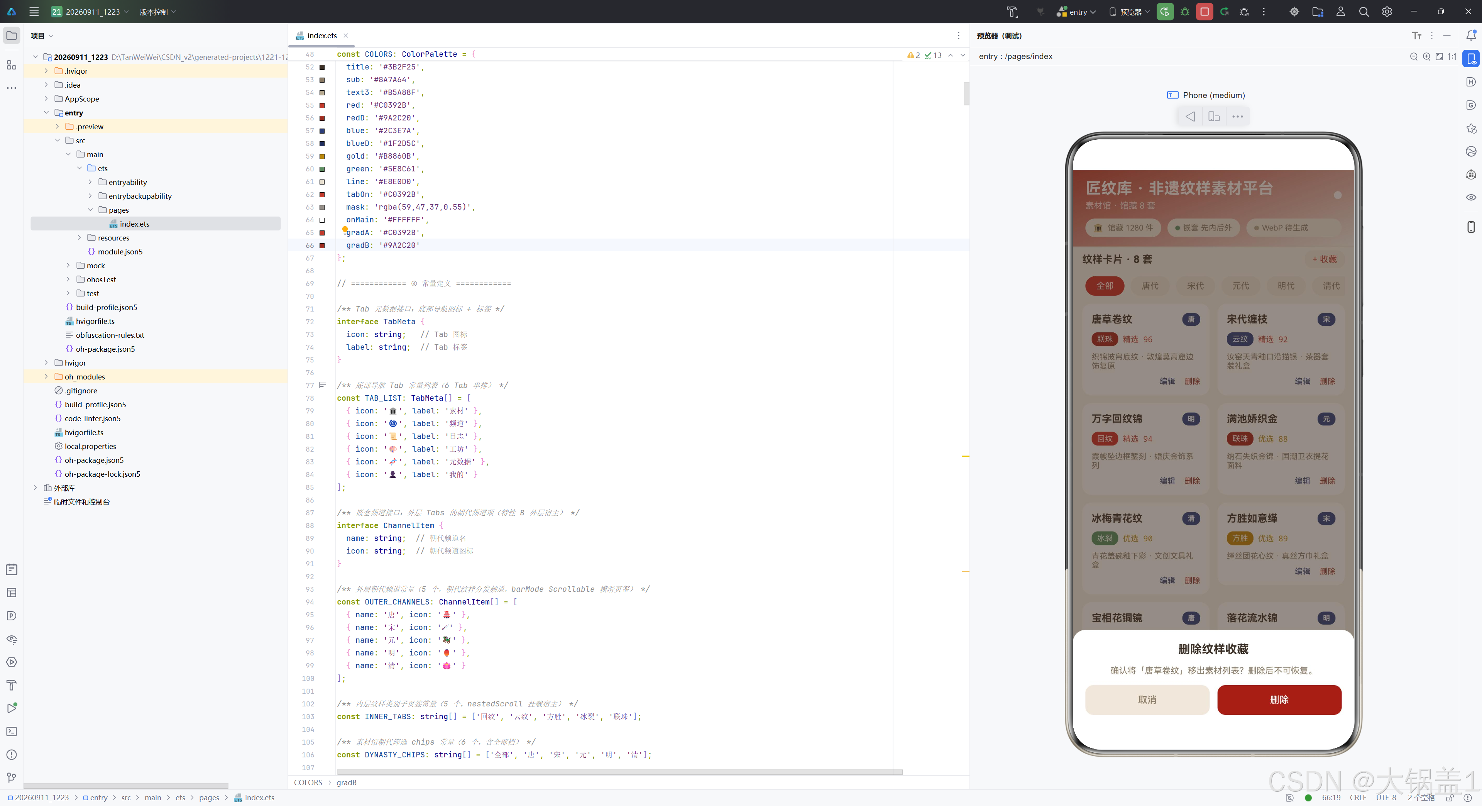The image size is (1482, 806).
Task: Open the 预览器 device dropdown
Action: (x=1129, y=12)
